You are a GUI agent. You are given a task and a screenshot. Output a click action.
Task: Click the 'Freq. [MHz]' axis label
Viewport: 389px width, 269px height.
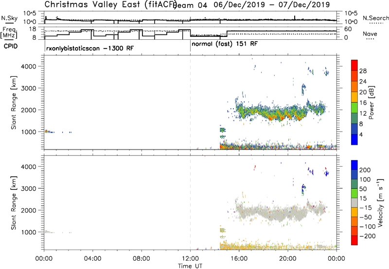pyautogui.click(x=9, y=33)
